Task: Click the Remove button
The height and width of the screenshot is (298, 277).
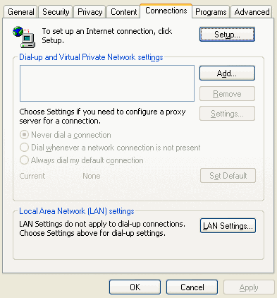Action: [227, 94]
